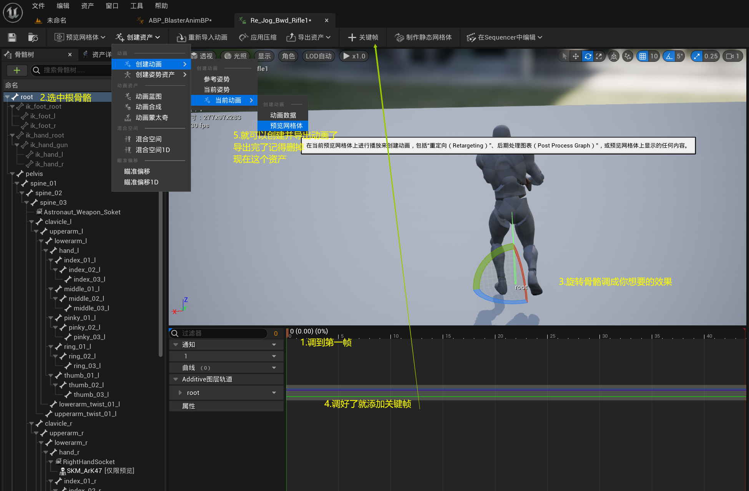Open Create Pose Asset submenu
749x491 pixels.
151,75
